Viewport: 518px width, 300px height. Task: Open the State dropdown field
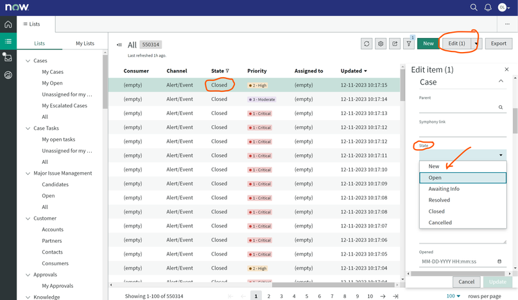coord(463,155)
